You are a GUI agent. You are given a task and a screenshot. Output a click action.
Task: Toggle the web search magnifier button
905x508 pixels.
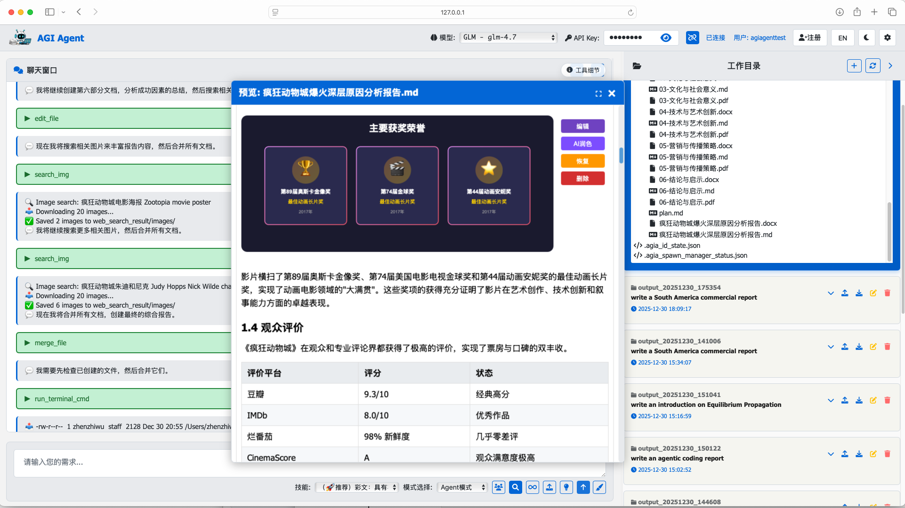(x=516, y=487)
